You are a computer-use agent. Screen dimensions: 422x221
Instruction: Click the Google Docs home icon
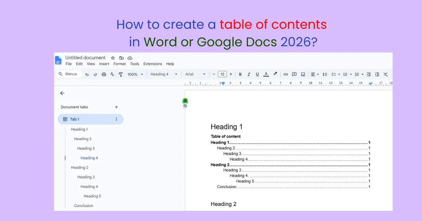pos(58,60)
